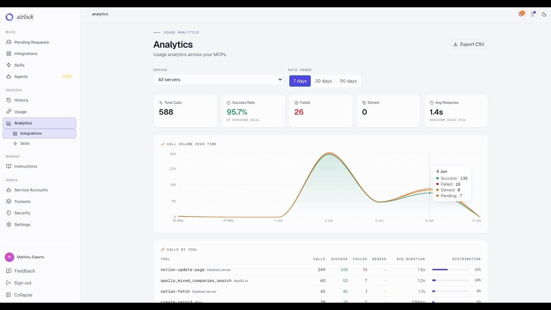The width and height of the screenshot is (551, 310).
Task: Expand the Analytics menu item
Action: (39, 123)
